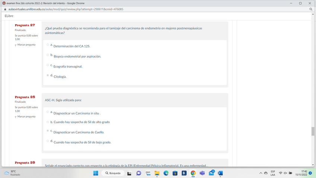316x178 pixels.
Task: Click the ELibre header link
Action: tap(9, 16)
